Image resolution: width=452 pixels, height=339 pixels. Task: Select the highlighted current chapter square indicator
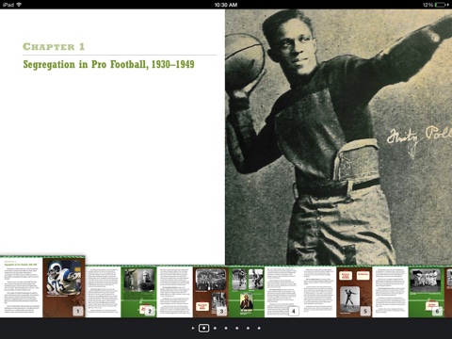pos(203,328)
